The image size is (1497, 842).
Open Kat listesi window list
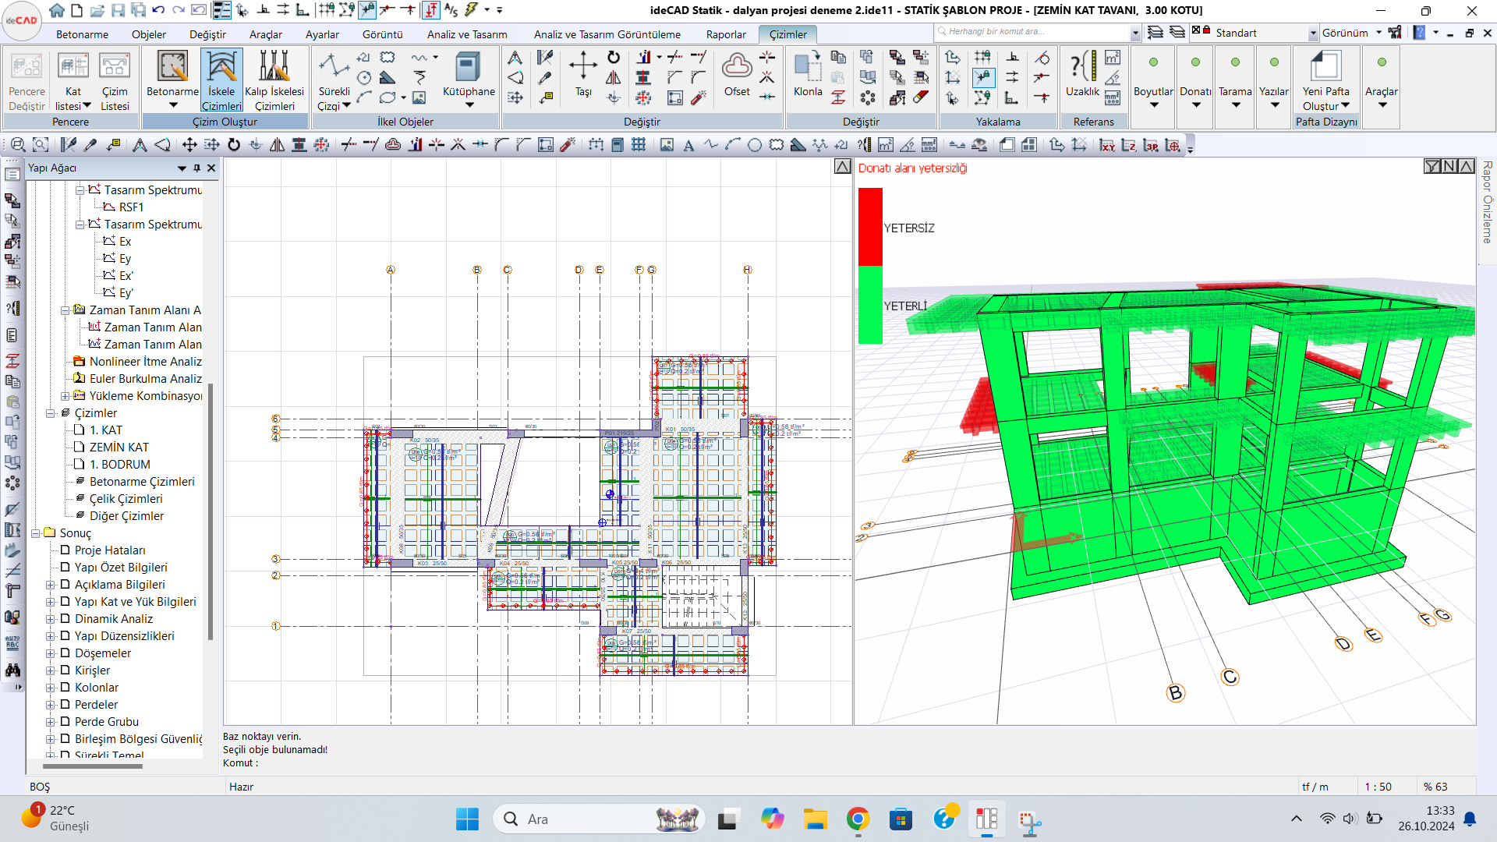[73, 82]
